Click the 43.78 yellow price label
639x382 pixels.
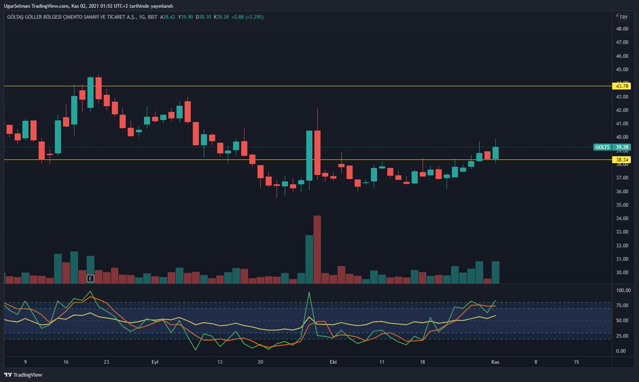(622, 86)
